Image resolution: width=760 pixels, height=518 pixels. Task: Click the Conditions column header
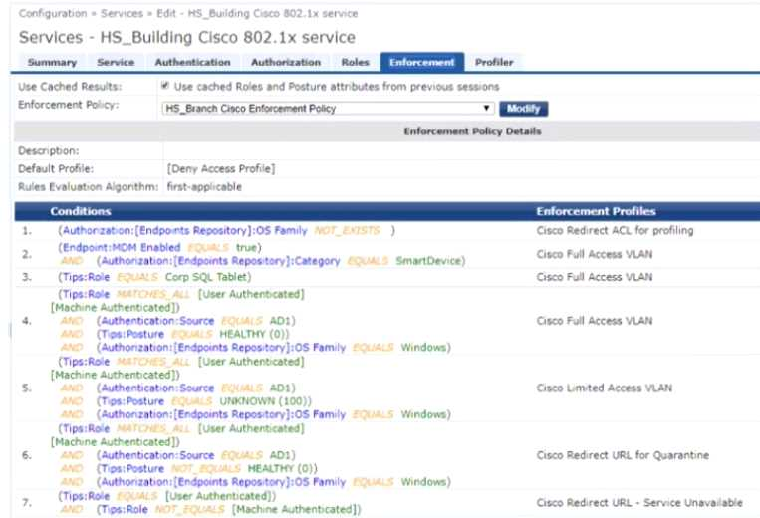81,211
